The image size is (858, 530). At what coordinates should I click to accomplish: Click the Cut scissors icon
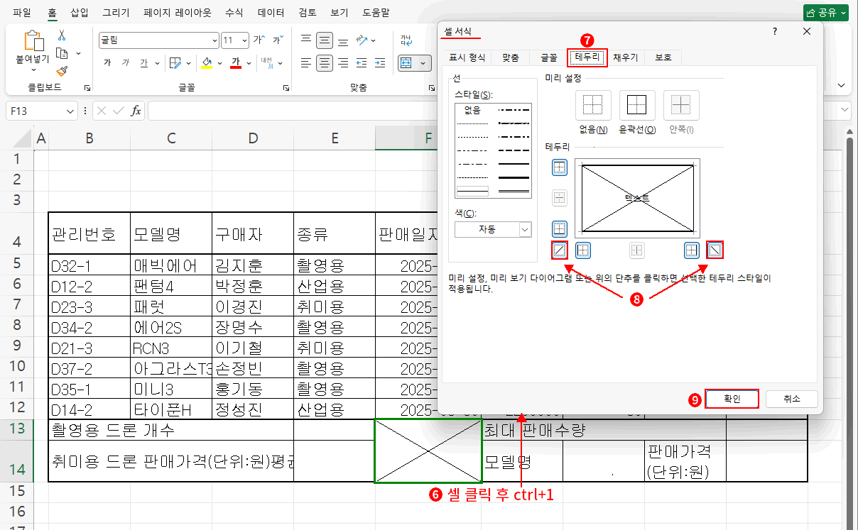(x=62, y=35)
